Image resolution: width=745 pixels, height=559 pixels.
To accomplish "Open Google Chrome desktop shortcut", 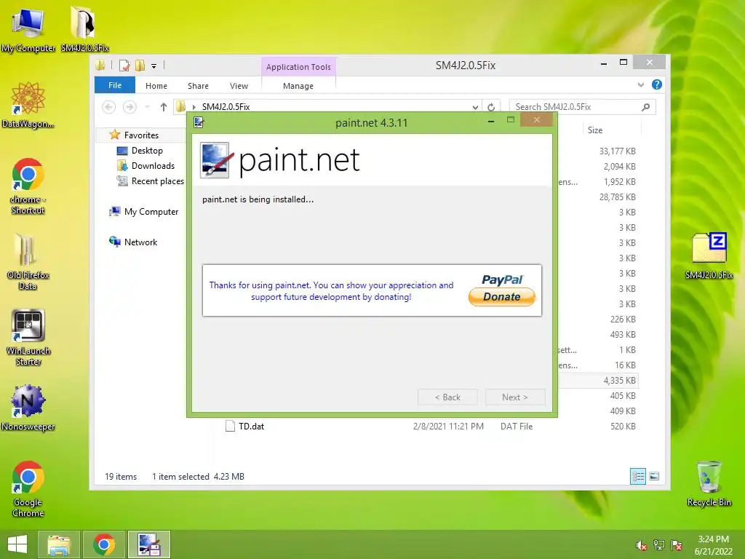I will [28, 488].
